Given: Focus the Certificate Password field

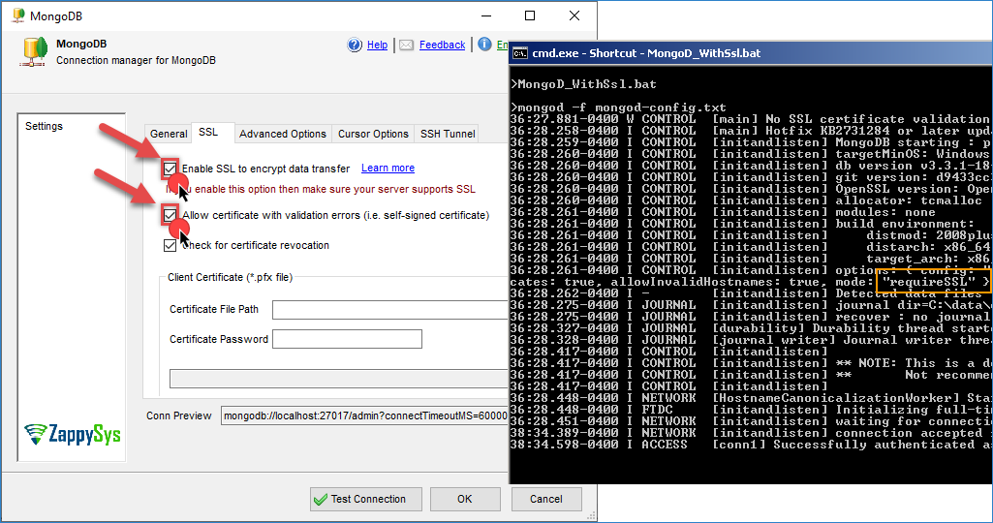Looking at the screenshot, I should point(347,339).
